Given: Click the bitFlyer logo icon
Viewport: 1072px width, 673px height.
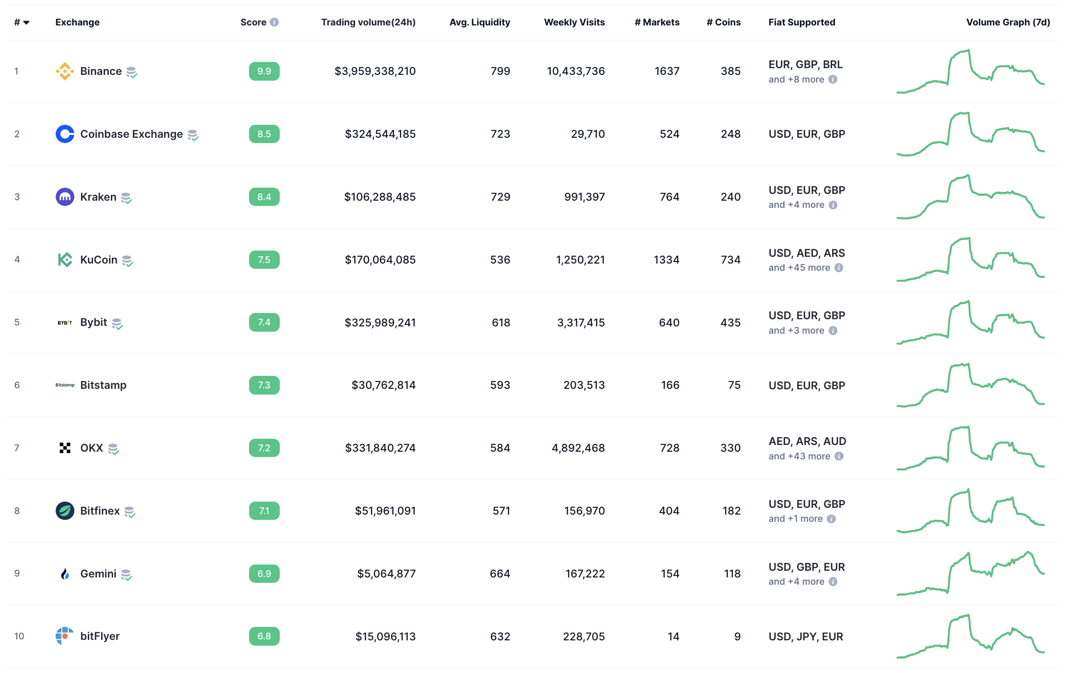Looking at the screenshot, I should [x=65, y=636].
